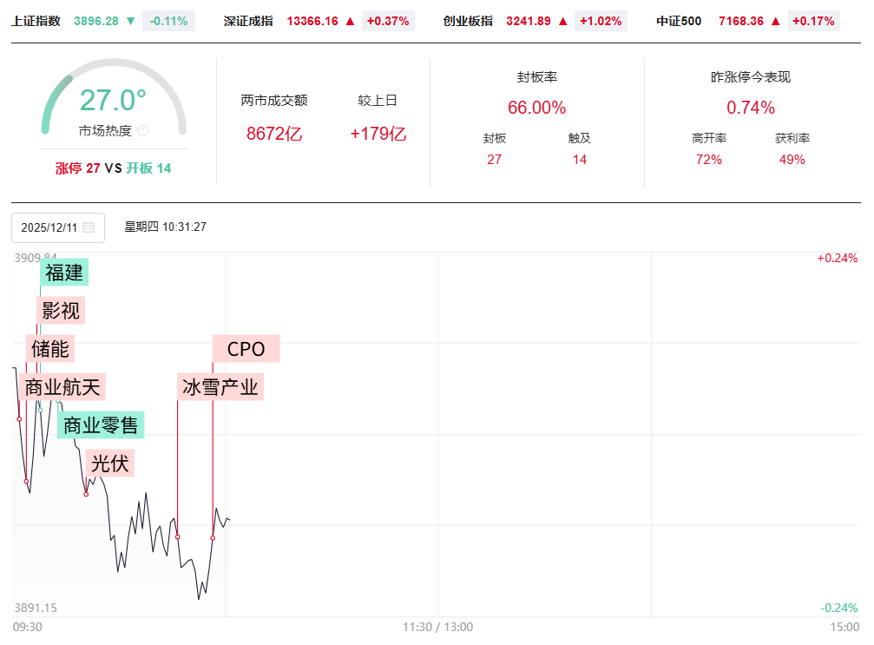Click the 冰雪产业 chart tag
The height and width of the screenshot is (645, 874).
(x=220, y=387)
